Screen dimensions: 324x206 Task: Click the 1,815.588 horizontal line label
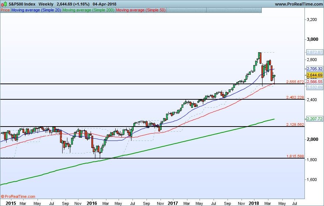(x=295, y=156)
